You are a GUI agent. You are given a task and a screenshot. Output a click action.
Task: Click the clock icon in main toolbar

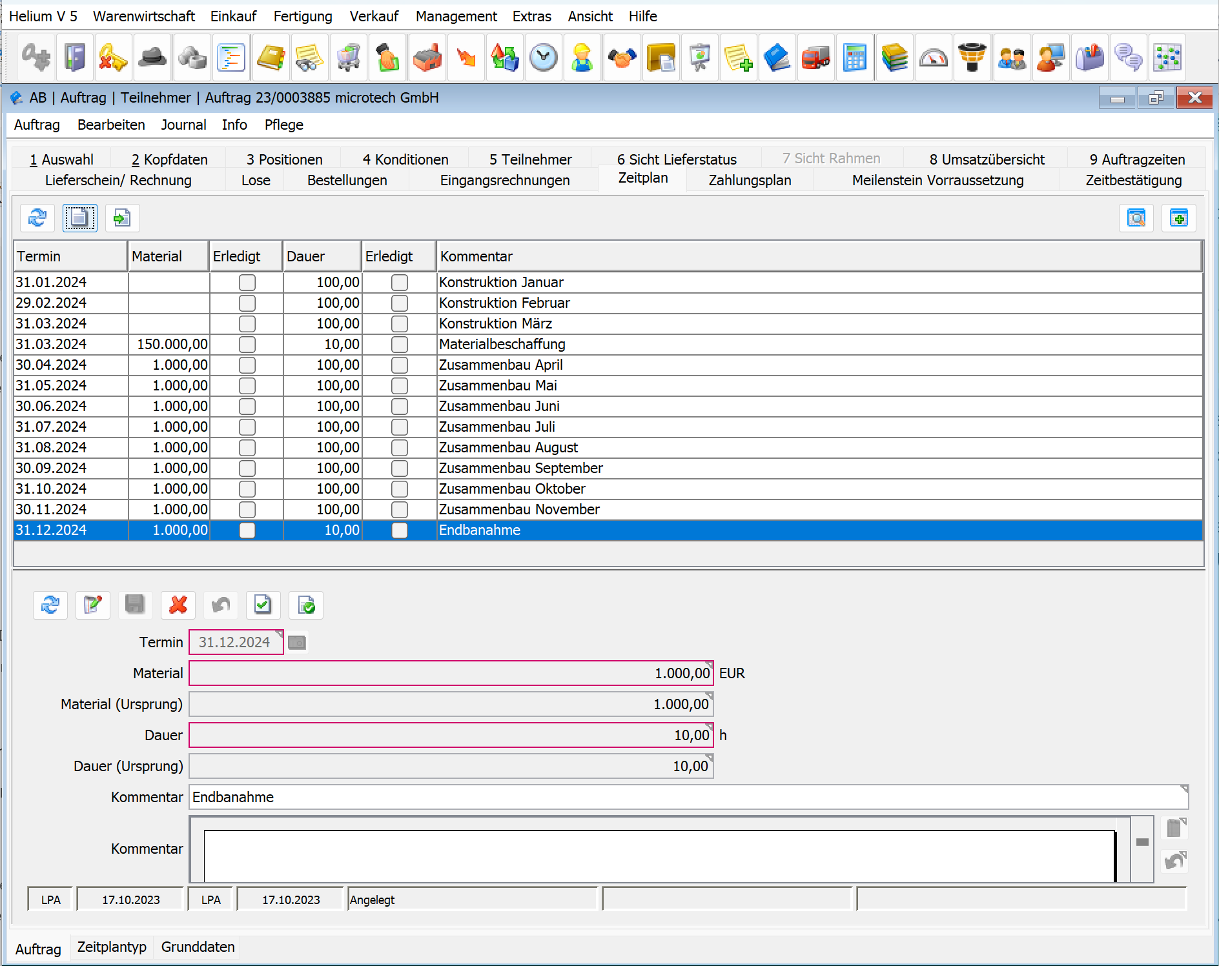pos(544,58)
